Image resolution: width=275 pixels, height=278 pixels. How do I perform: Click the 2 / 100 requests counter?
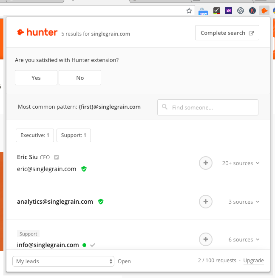(217, 261)
